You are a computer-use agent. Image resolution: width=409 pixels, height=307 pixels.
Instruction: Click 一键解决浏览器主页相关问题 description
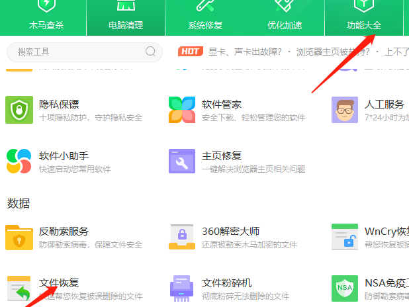click(x=253, y=169)
